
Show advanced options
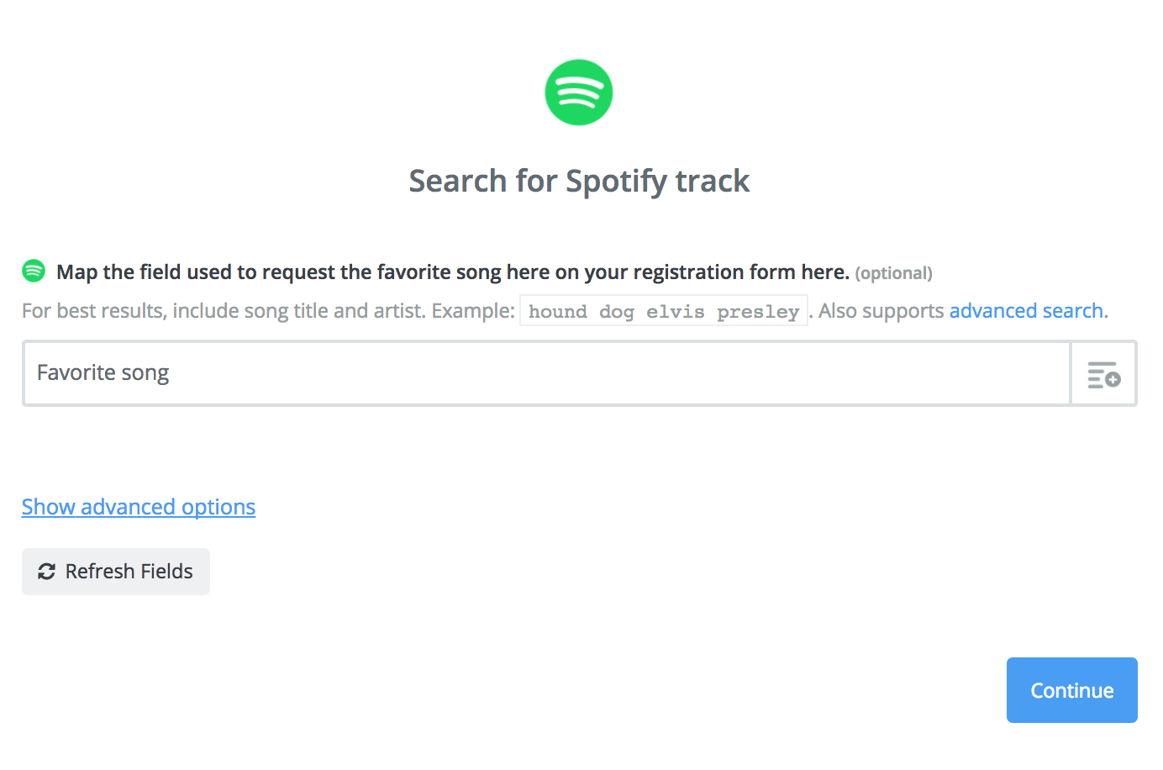(x=139, y=507)
